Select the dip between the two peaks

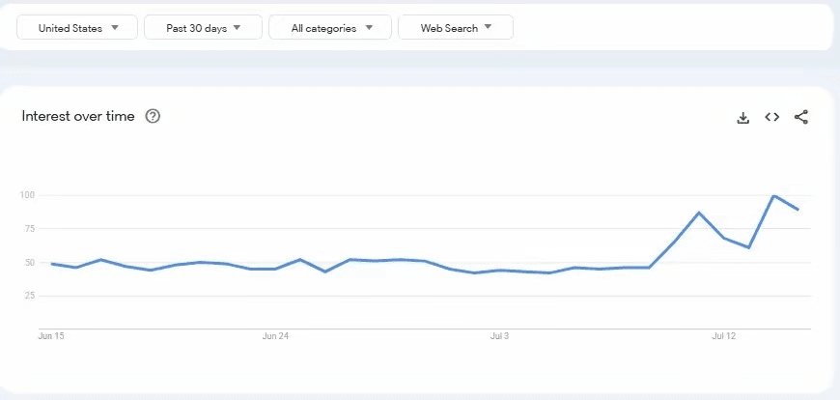748,247
